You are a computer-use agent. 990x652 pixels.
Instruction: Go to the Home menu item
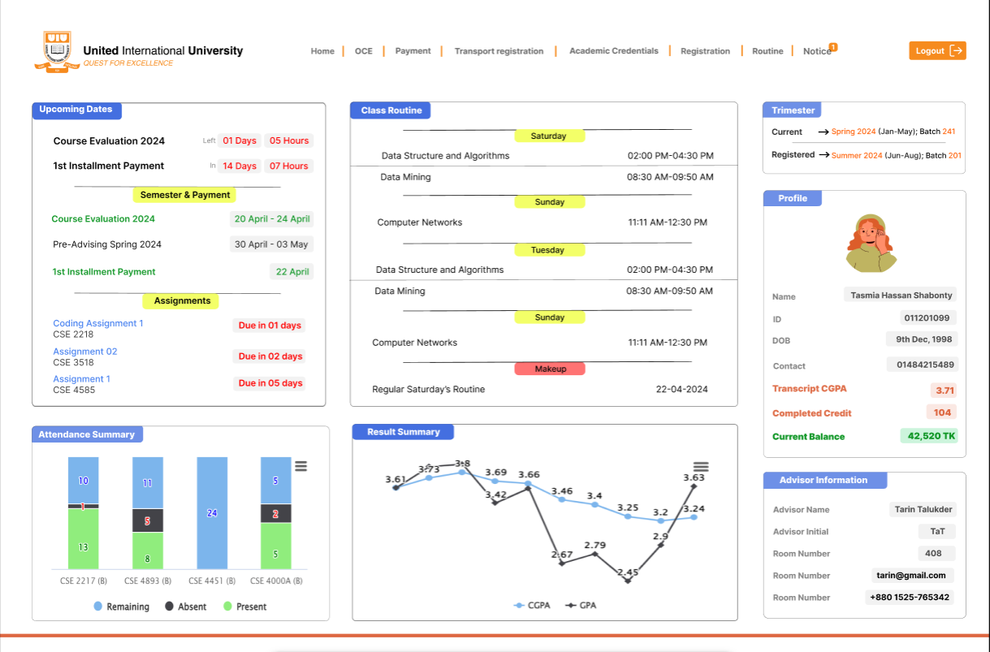pyautogui.click(x=322, y=51)
